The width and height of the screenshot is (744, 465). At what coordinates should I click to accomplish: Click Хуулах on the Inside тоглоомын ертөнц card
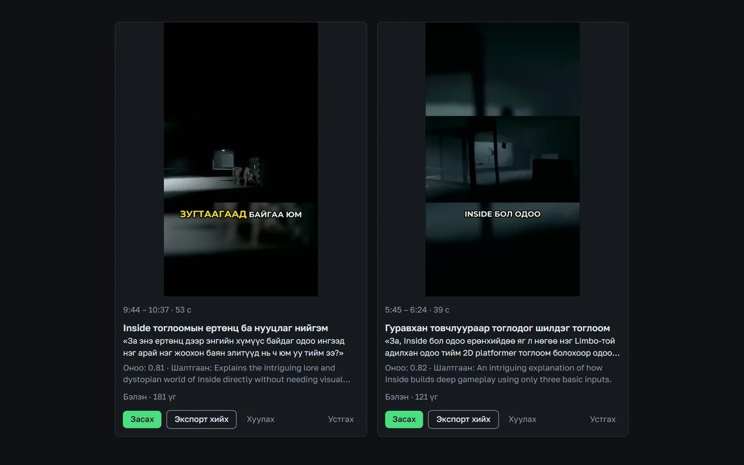(x=260, y=419)
